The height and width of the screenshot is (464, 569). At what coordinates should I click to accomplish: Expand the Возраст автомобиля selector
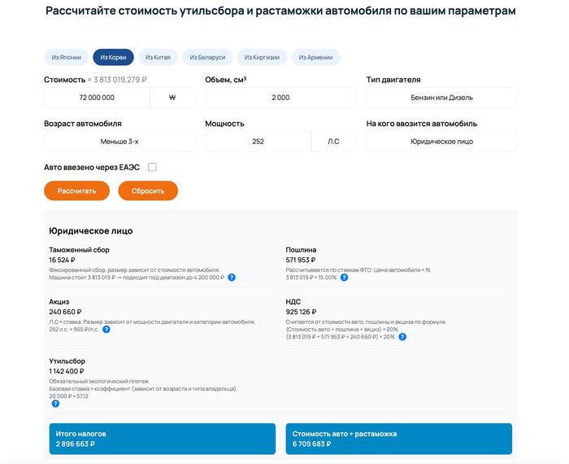click(x=119, y=142)
